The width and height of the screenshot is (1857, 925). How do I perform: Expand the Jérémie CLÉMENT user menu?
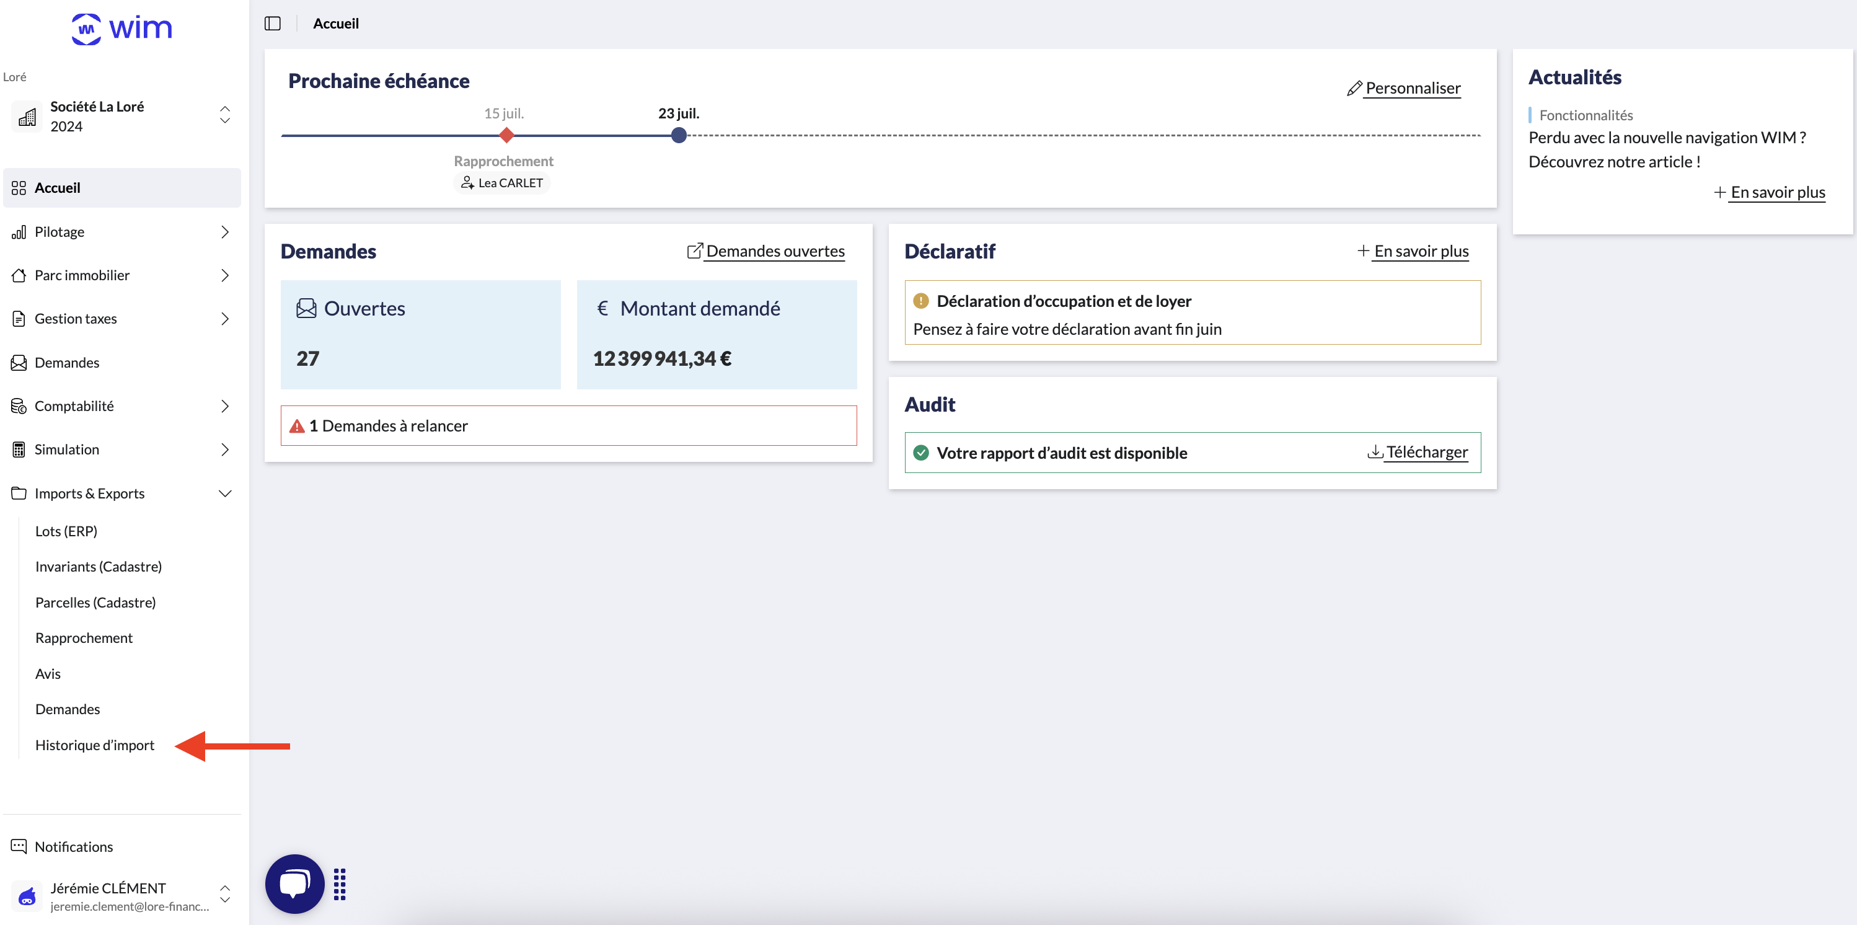click(224, 894)
